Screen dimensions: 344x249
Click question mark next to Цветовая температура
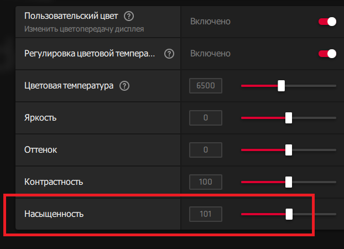[124, 86]
